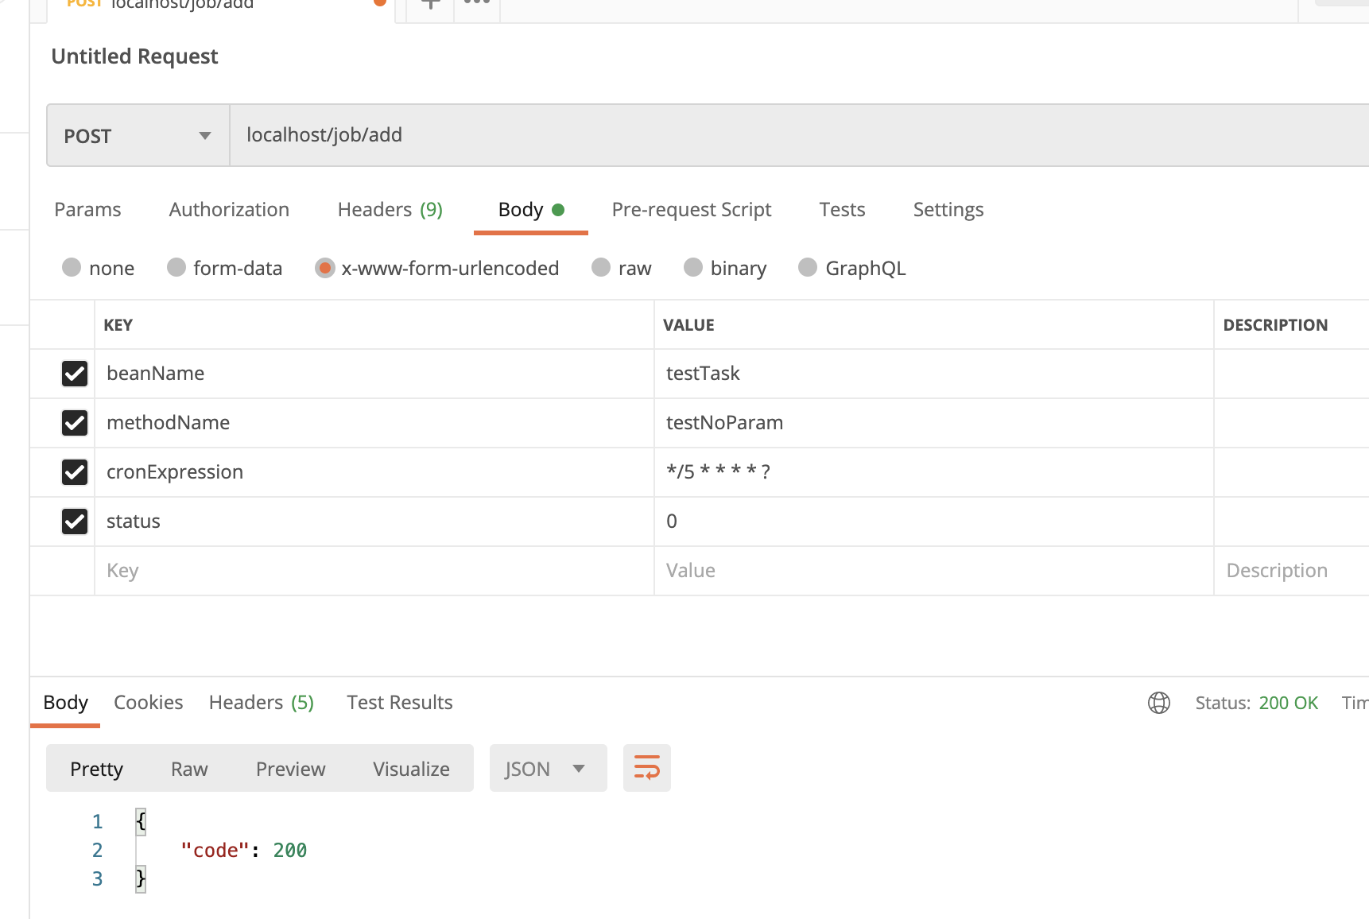Click the */5 * * * * ? value cell
Viewport: 1369px width, 919px height.
click(934, 472)
